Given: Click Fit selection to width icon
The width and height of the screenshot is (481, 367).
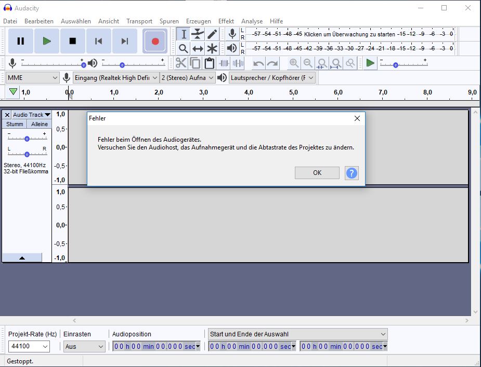Looking at the screenshot, I should pyautogui.click(x=322, y=63).
